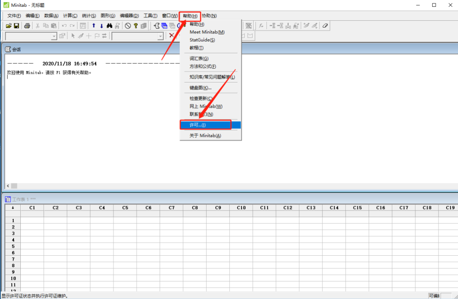Click the crosshair plus tool icon
The width and height of the screenshot is (458, 299).
[x=89, y=36]
